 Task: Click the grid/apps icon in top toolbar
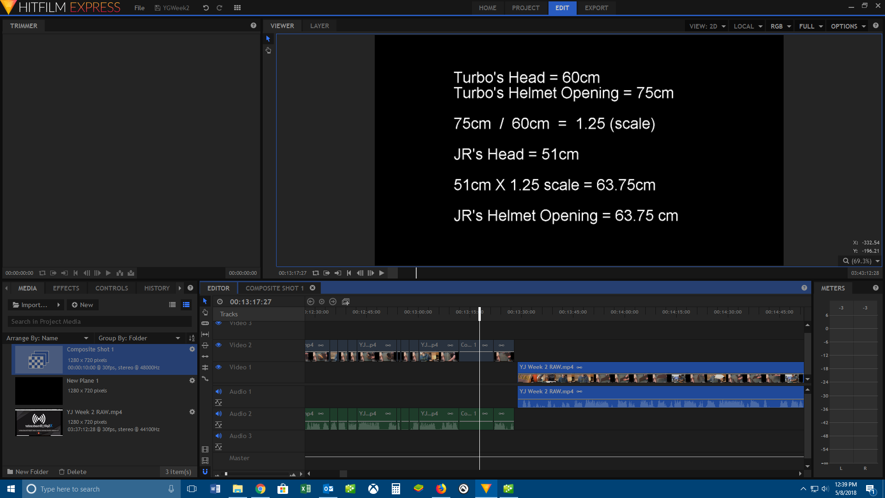237,7
